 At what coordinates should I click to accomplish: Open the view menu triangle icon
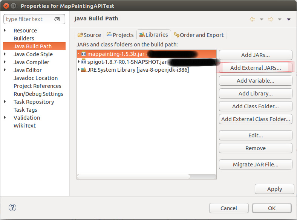coord(289,19)
